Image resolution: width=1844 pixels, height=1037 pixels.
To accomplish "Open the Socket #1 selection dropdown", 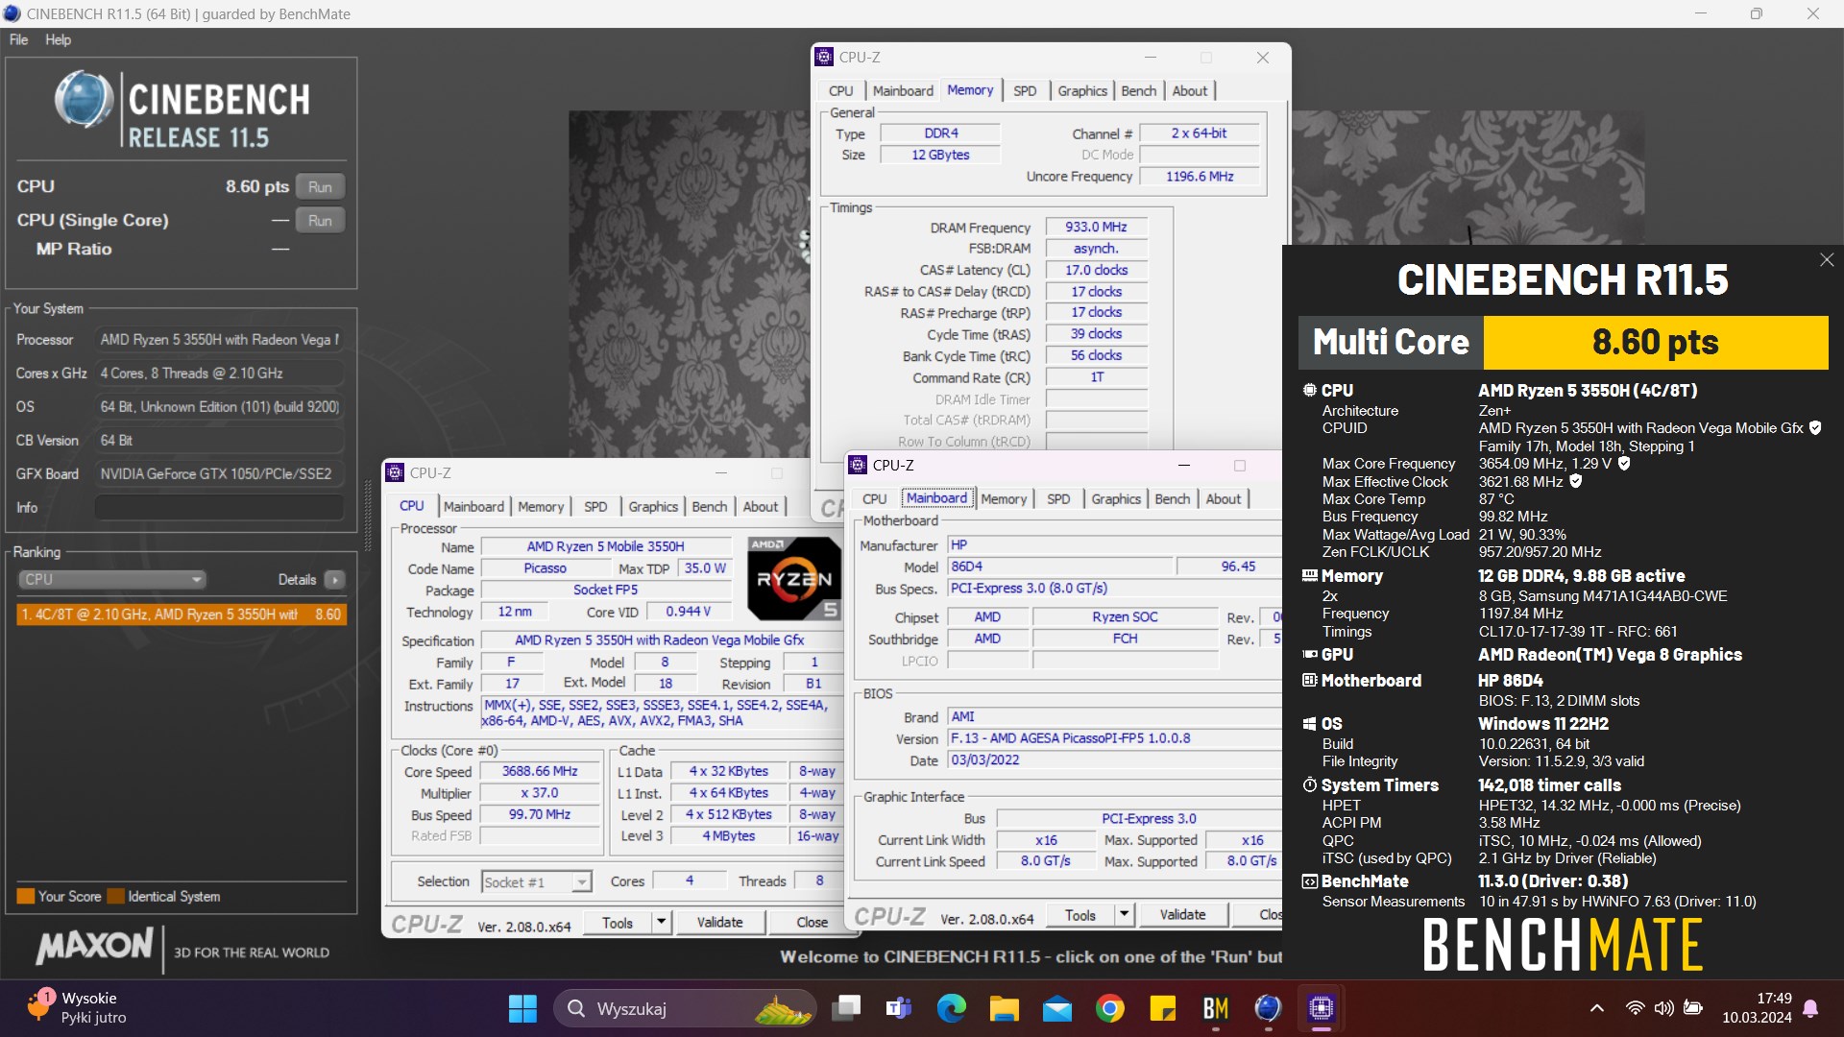I will (x=536, y=881).
